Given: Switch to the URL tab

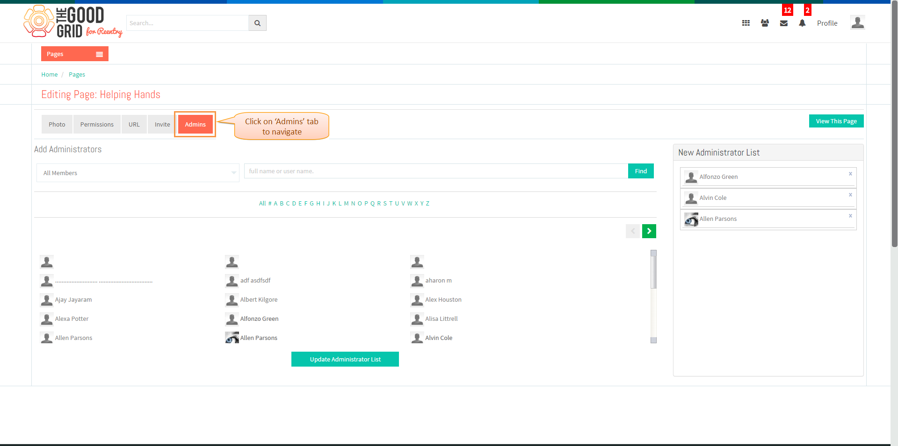Looking at the screenshot, I should [x=134, y=124].
